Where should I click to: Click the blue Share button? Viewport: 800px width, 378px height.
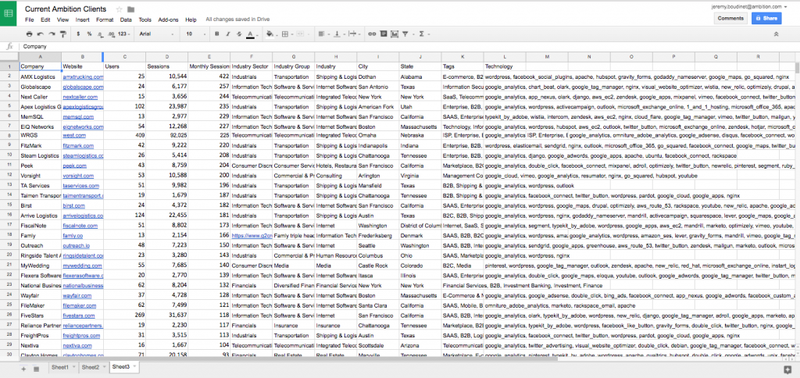[766, 19]
